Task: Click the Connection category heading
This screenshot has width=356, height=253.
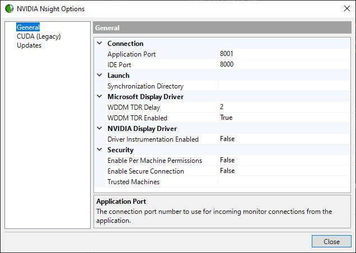Action: tap(125, 43)
